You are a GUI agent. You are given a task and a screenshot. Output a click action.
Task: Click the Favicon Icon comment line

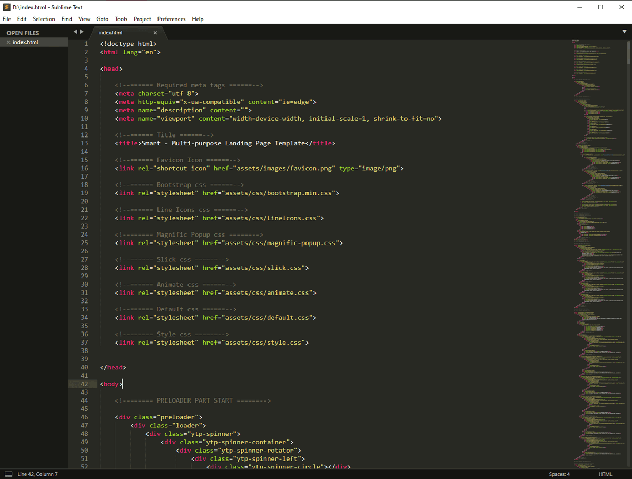pyautogui.click(x=177, y=160)
